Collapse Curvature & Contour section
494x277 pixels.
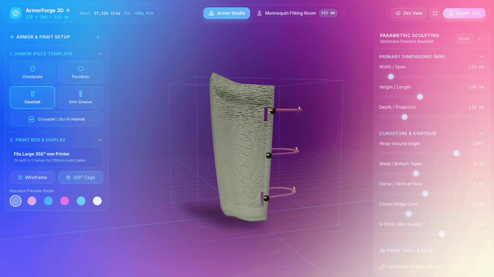pos(481,134)
